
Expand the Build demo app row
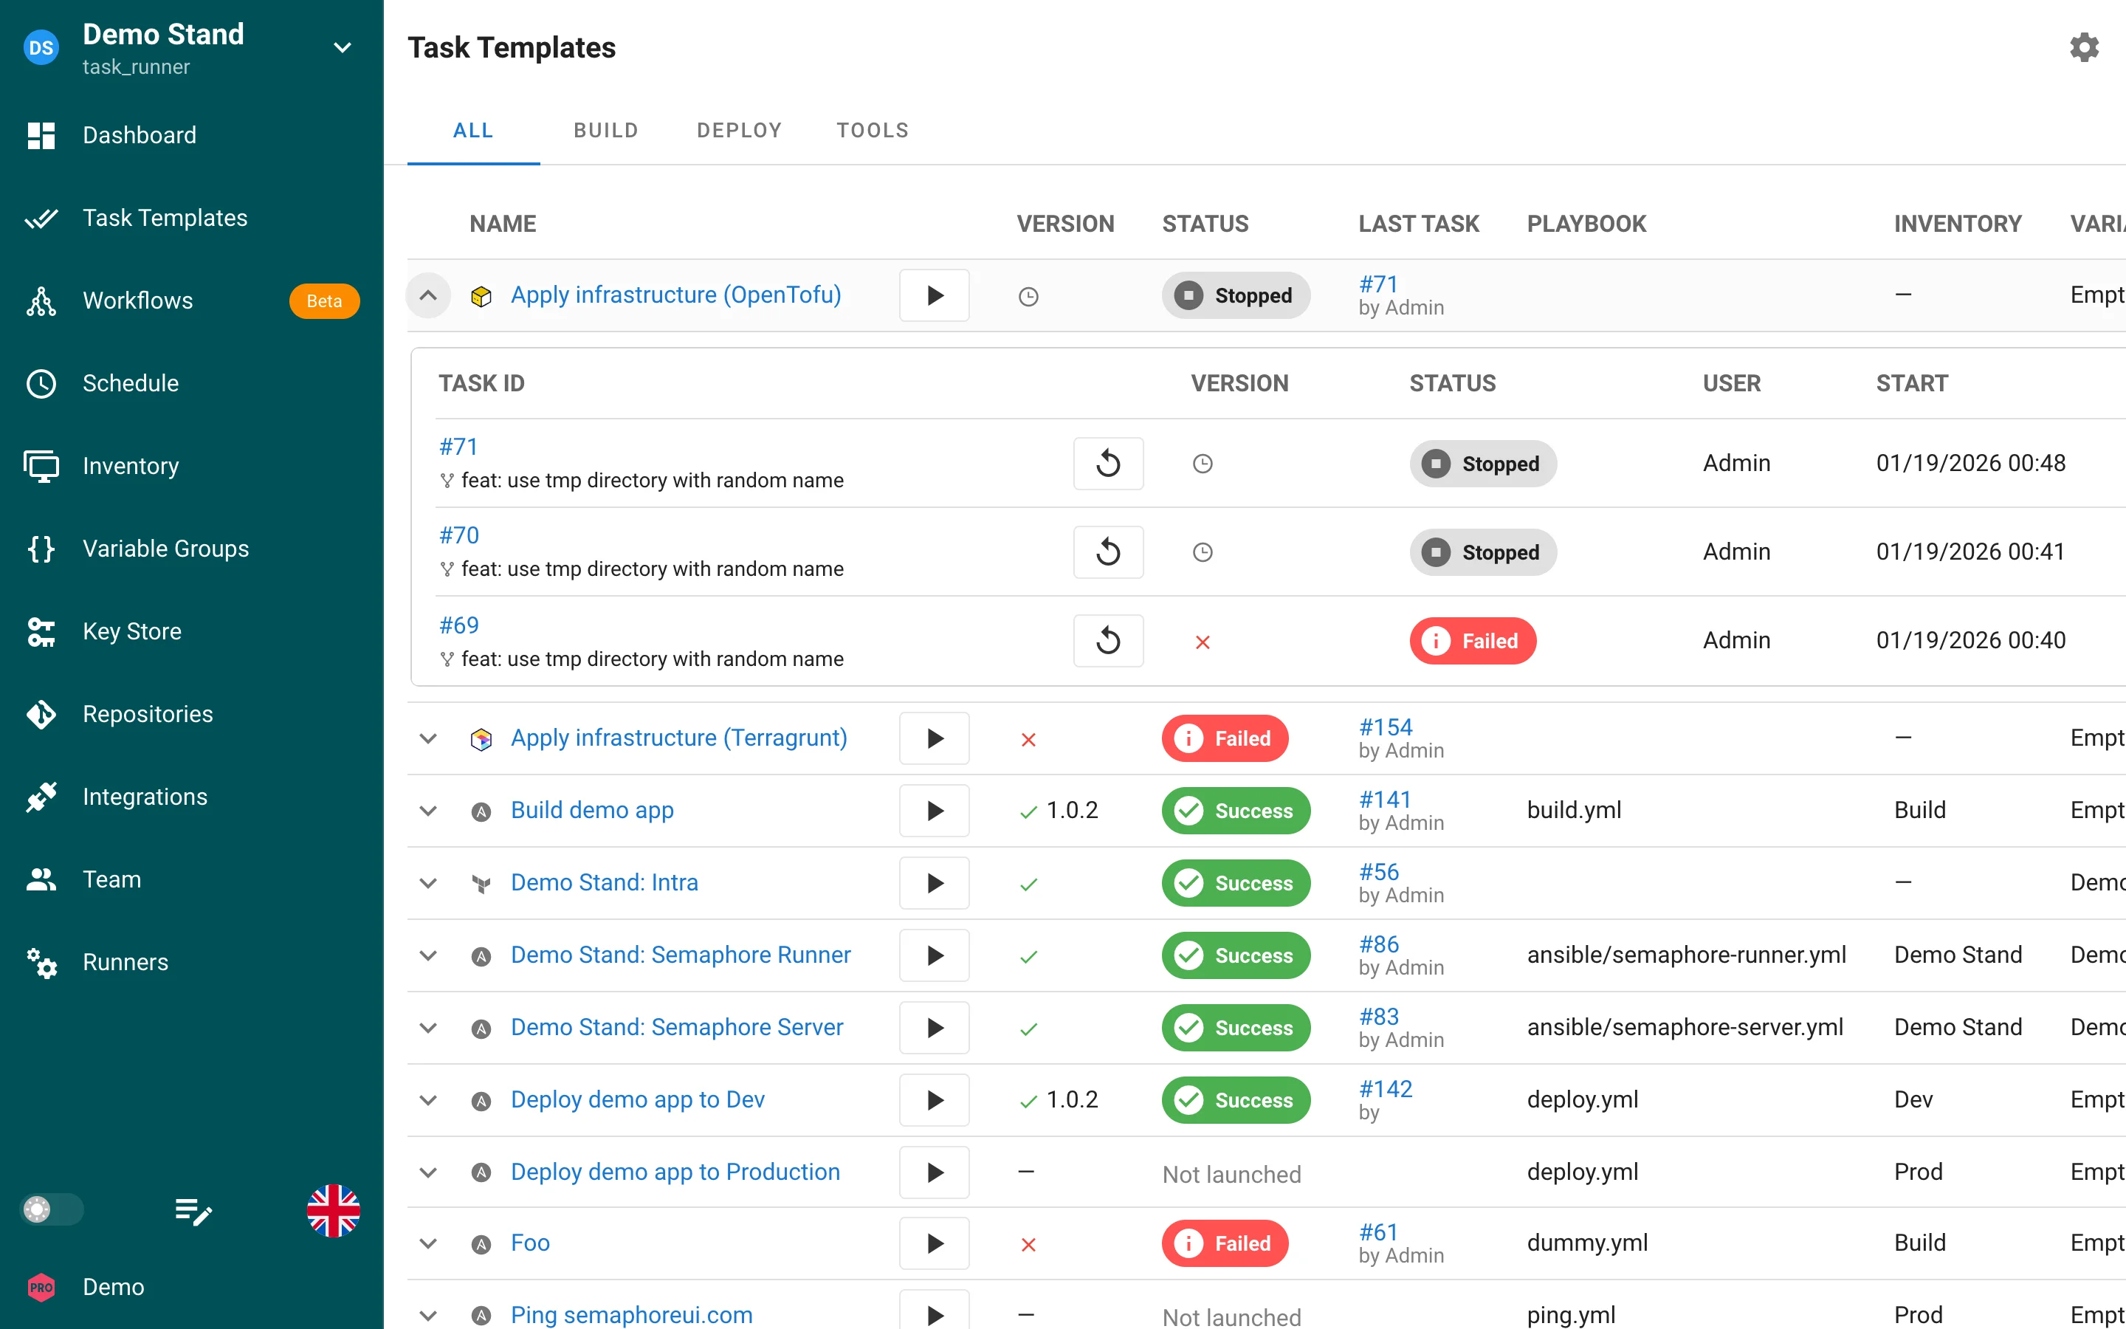click(x=428, y=811)
